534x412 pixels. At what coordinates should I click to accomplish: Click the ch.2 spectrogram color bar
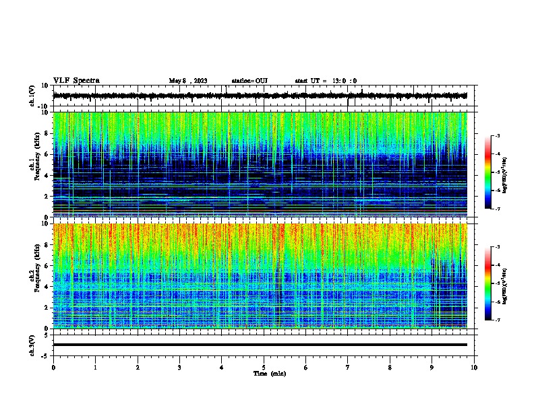[x=488, y=283]
